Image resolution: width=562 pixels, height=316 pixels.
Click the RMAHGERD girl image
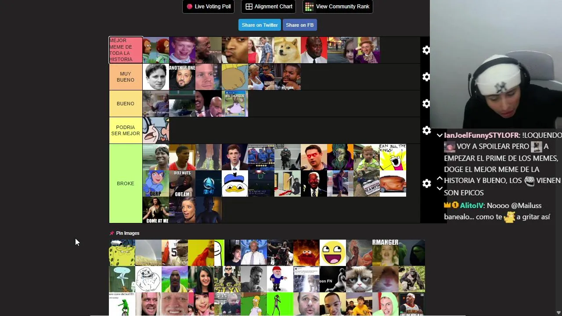tap(385, 253)
